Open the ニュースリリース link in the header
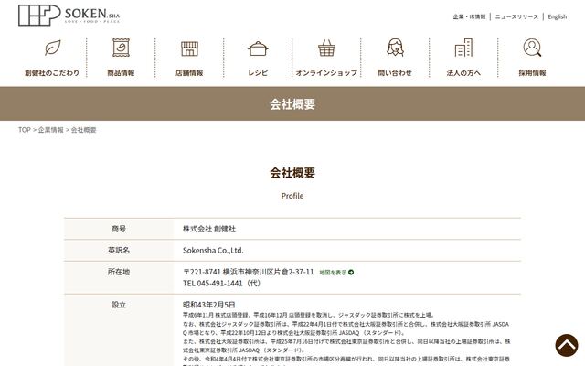Image resolution: width=585 pixels, height=366 pixels. pyautogui.click(x=516, y=16)
